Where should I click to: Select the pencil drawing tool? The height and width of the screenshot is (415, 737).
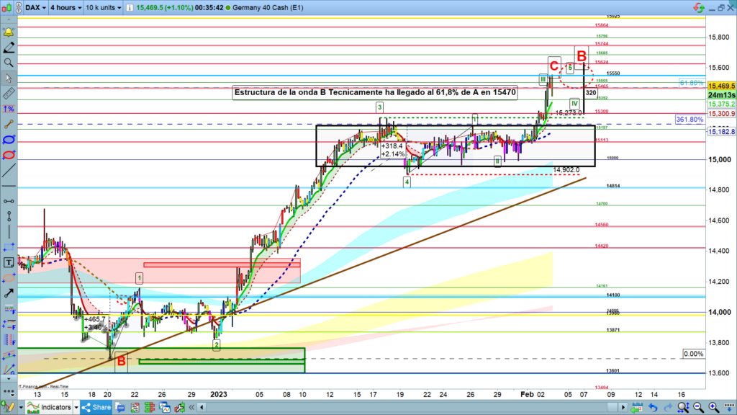[9, 48]
